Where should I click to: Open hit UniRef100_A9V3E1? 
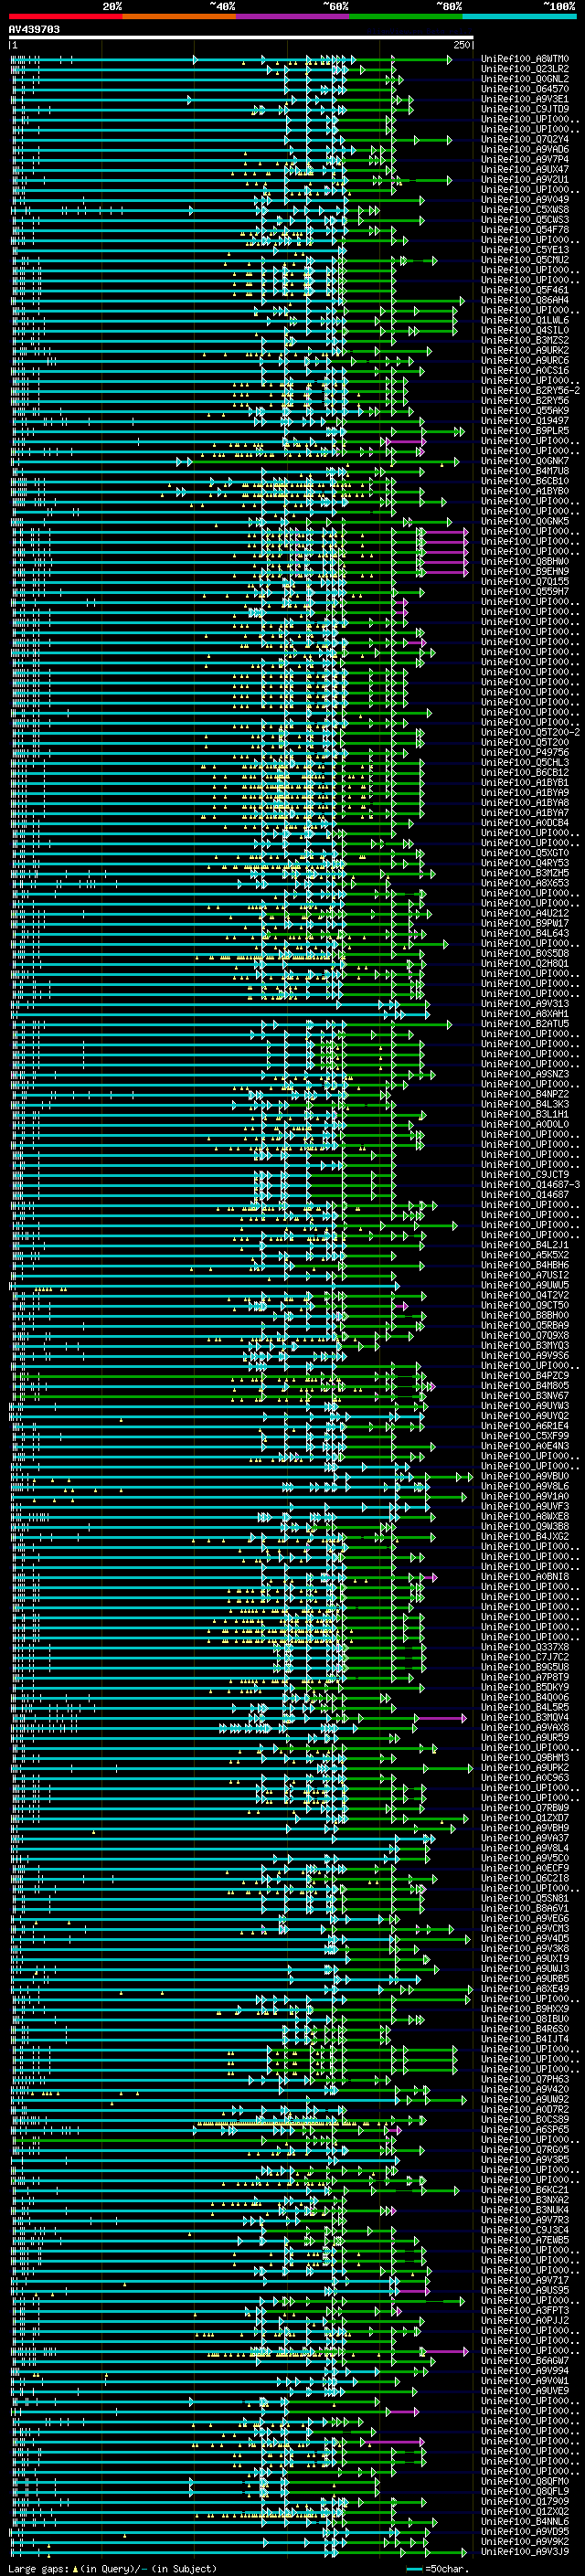click(x=525, y=99)
